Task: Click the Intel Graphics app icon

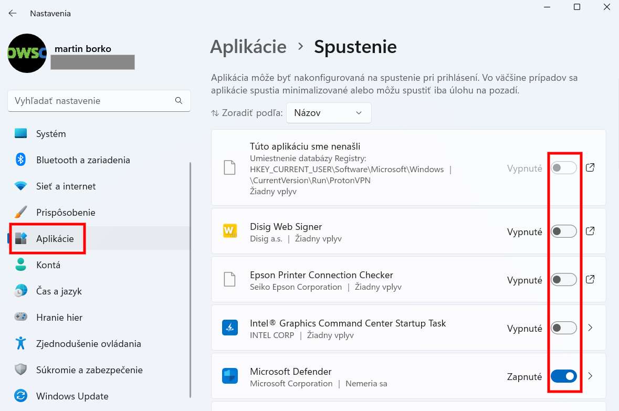Action: click(230, 328)
